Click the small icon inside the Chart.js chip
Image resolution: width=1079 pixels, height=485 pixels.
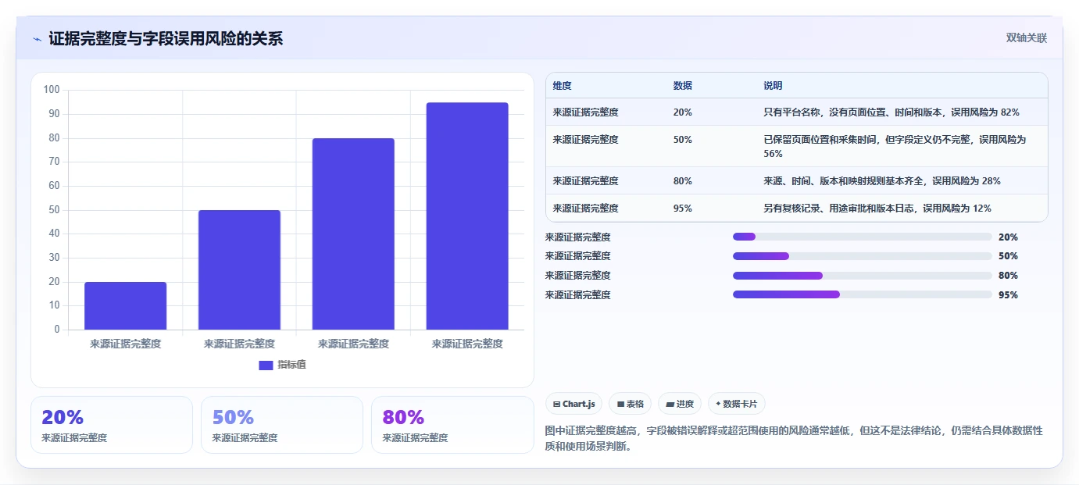pyautogui.click(x=556, y=404)
